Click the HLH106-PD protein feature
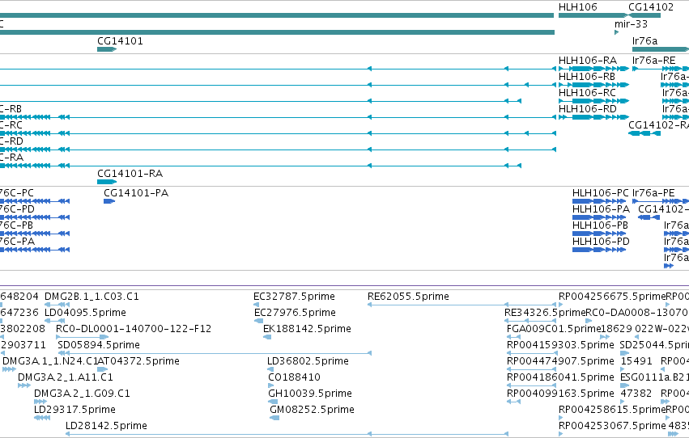689x438 pixels. (x=599, y=250)
